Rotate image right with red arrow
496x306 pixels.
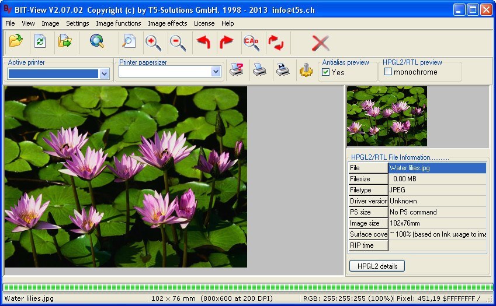tap(227, 43)
